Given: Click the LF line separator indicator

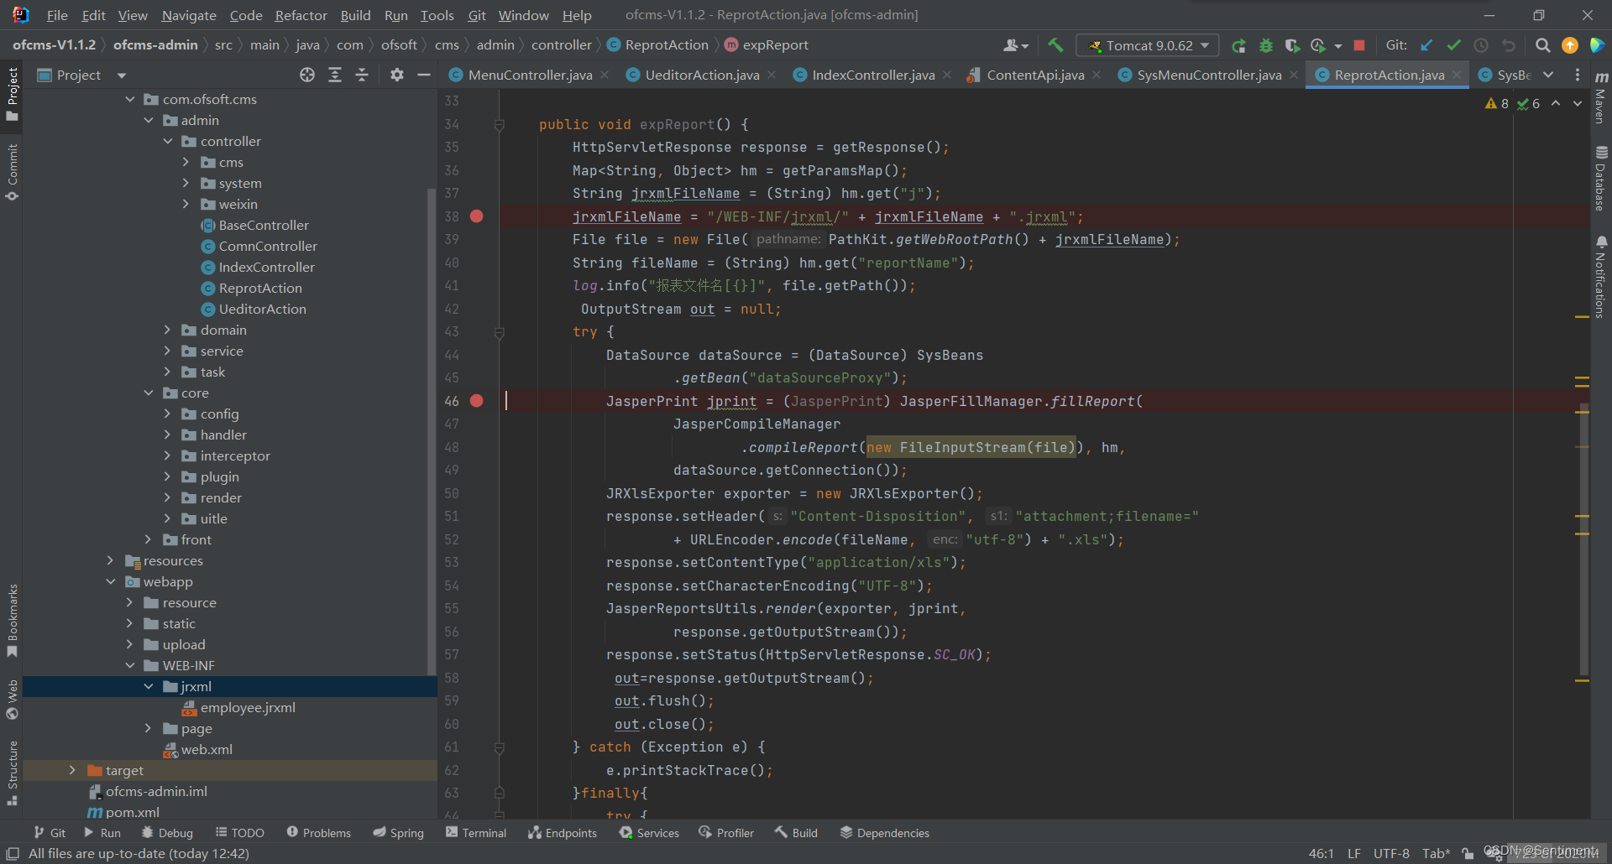Looking at the screenshot, I should coord(1354,853).
